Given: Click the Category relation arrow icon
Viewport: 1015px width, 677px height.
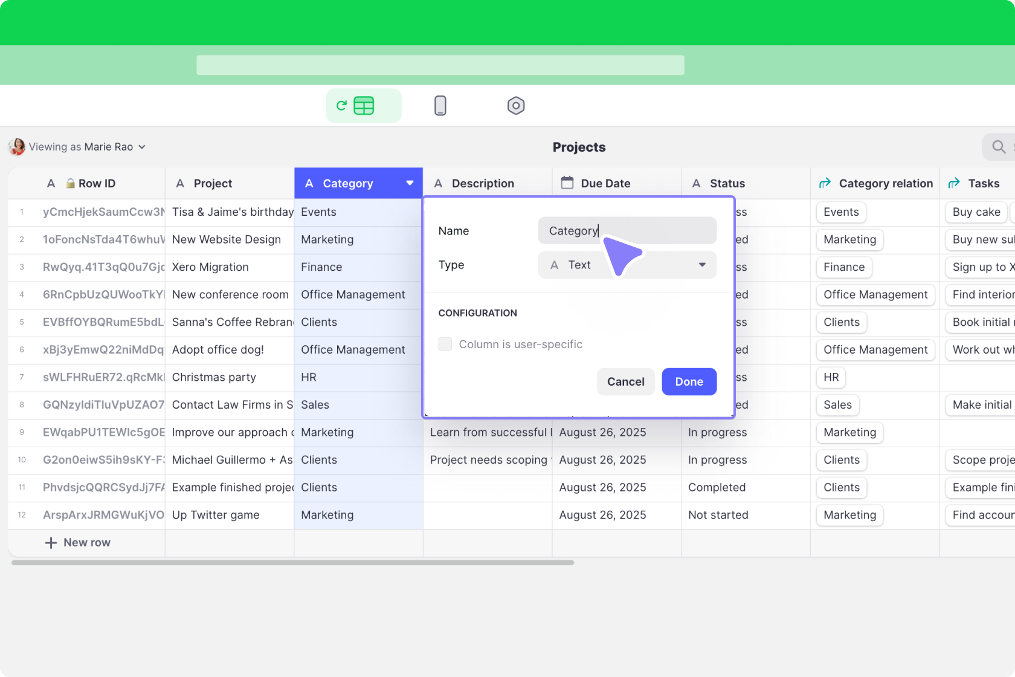Looking at the screenshot, I should 825,183.
